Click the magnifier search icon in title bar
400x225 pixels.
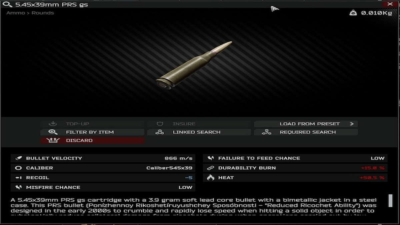[x=7, y=4]
